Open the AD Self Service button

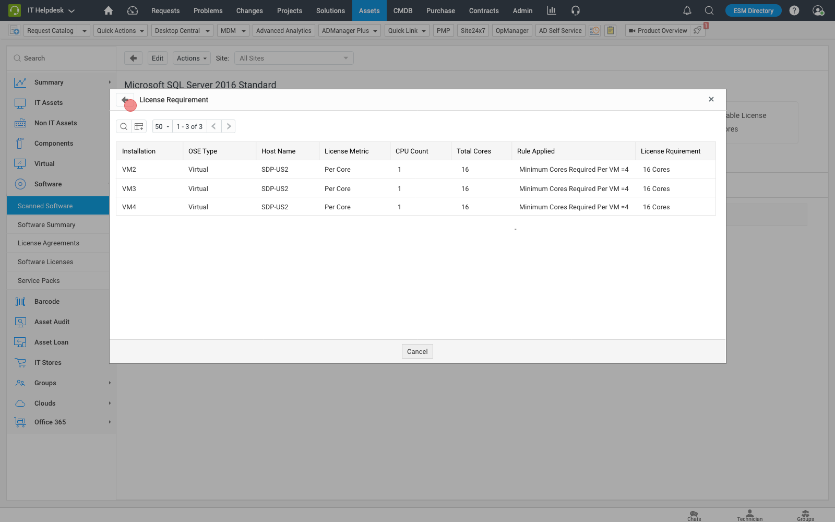pos(560,31)
